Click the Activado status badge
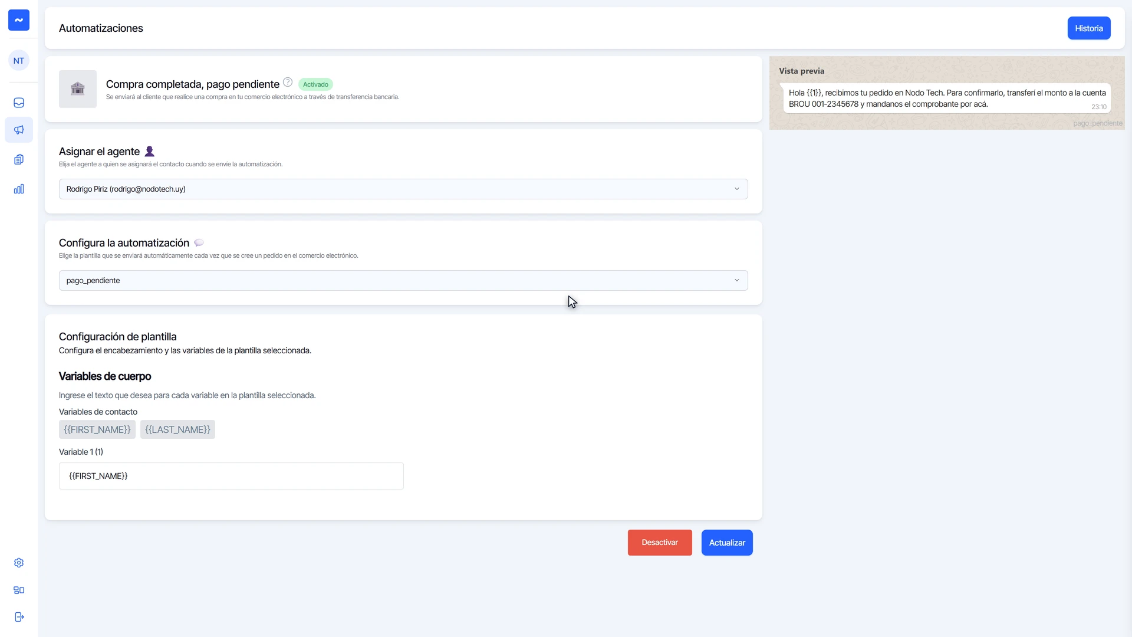 [x=315, y=84]
